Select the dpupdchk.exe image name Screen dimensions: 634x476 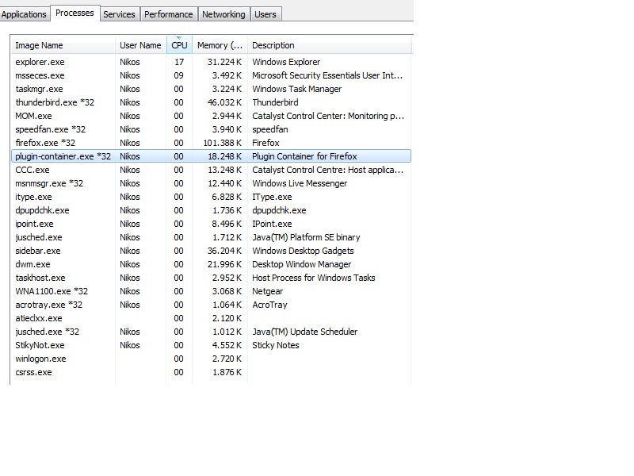click(42, 210)
